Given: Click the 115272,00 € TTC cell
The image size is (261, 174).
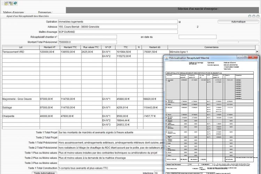Looking at the screenshot, I should [127, 56].
